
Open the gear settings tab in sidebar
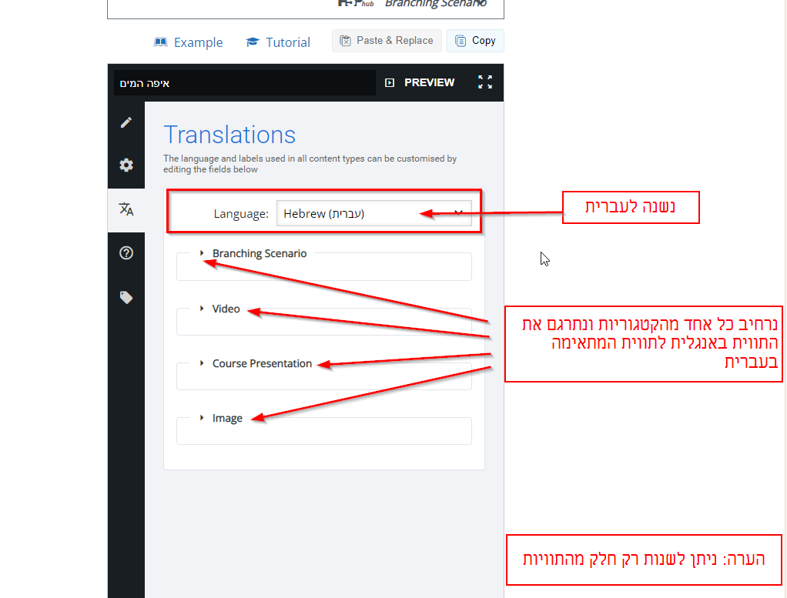[126, 165]
